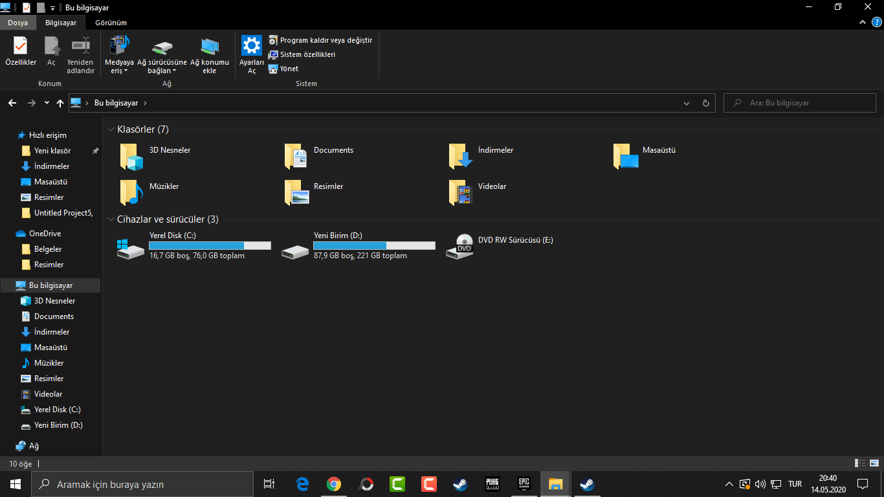Select the İndirmeler folder in main pane
The height and width of the screenshot is (497, 884).
click(x=482, y=157)
